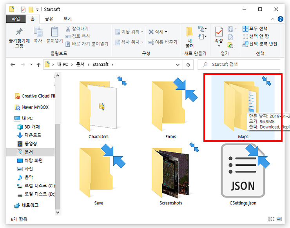The height and width of the screenshot is (228, 290).
Task: Open 3D 개체 in sidebar
Action: (x=28, y=127)
